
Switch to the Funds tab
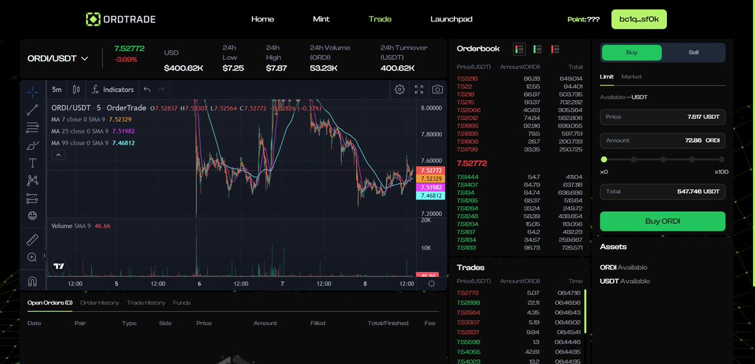(182, 303)
